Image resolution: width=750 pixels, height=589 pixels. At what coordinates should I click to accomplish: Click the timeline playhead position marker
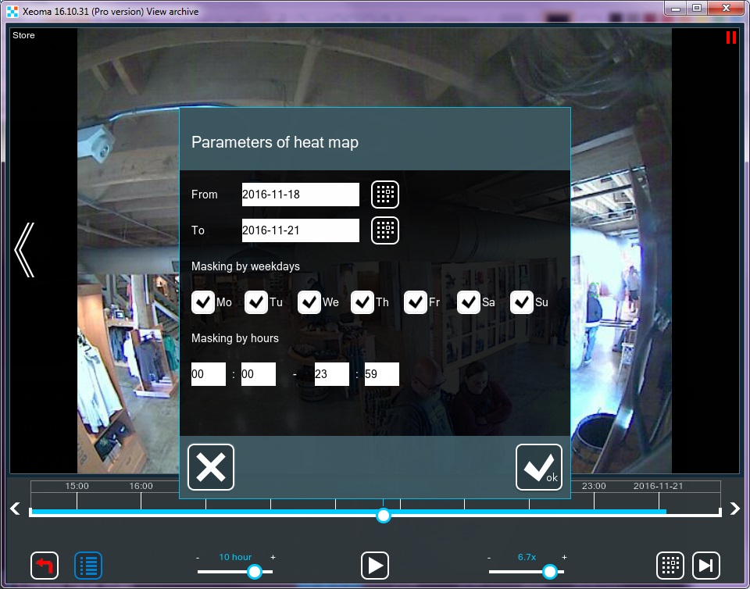[383, 516]
